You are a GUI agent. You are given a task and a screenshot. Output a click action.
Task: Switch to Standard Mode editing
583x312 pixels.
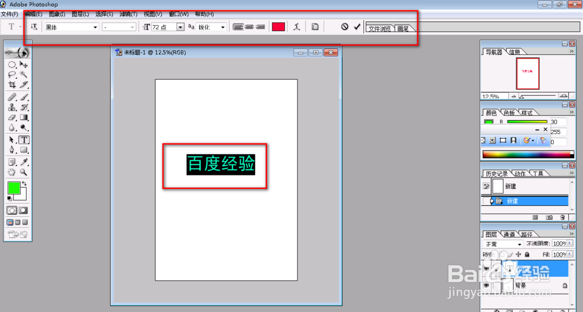pos(12,211)
